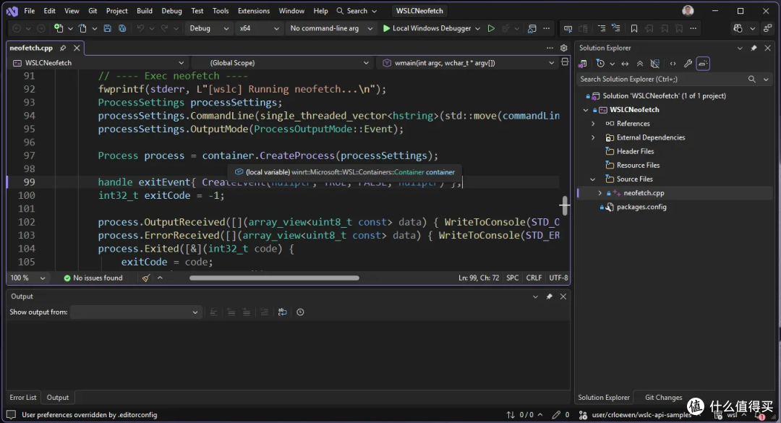
Task: Pin the Solution Explorer panel
Action: pyautogui.click(x=754, y=48)
